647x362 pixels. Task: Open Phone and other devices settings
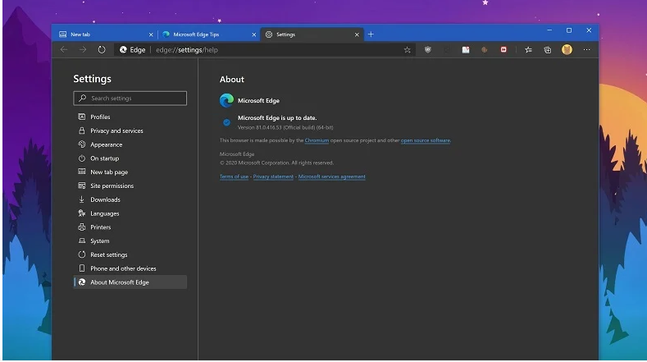coord(130,268)
